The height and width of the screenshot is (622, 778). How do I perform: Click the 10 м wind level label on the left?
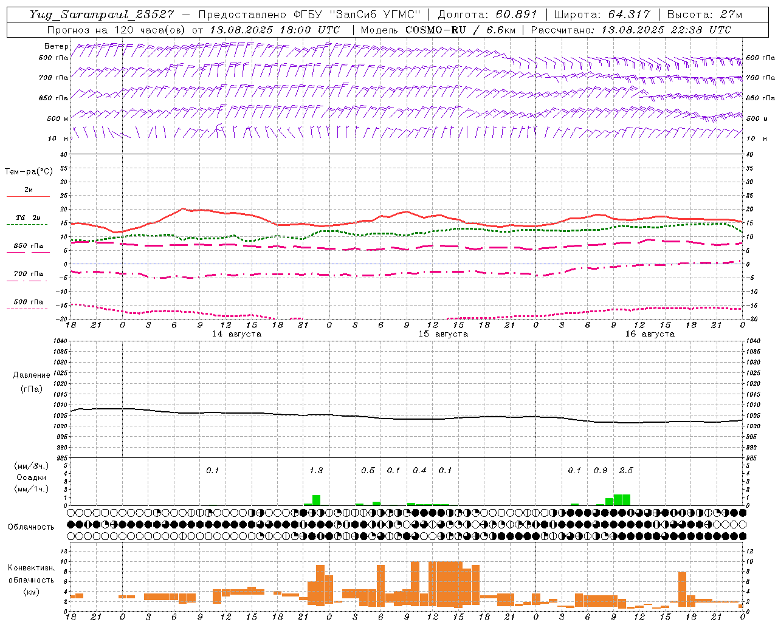pyautogui.click(x=58, y=138)
